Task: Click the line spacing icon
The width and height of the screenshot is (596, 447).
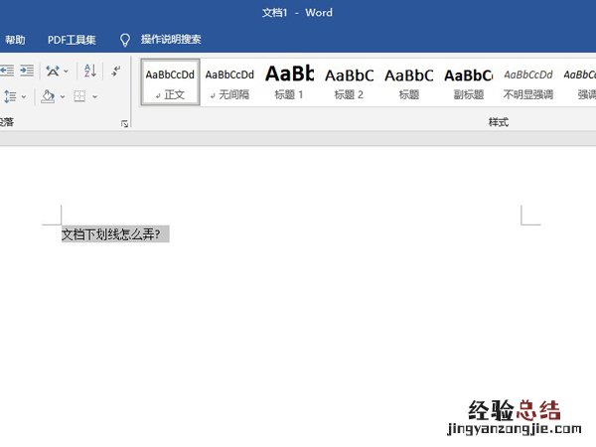Action: [9, 96]
